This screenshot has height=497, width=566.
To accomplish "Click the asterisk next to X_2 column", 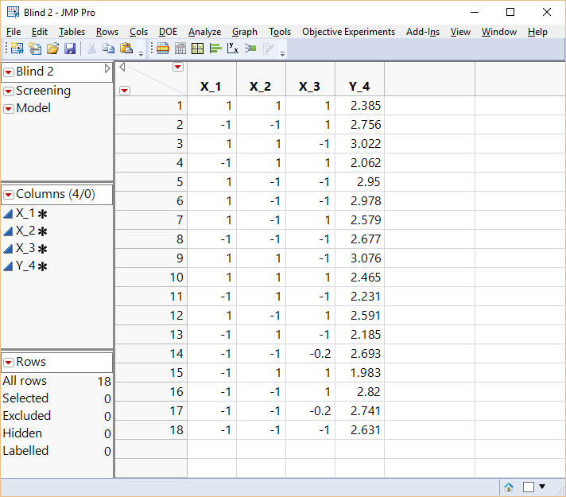I will click(x=42, y=231).
